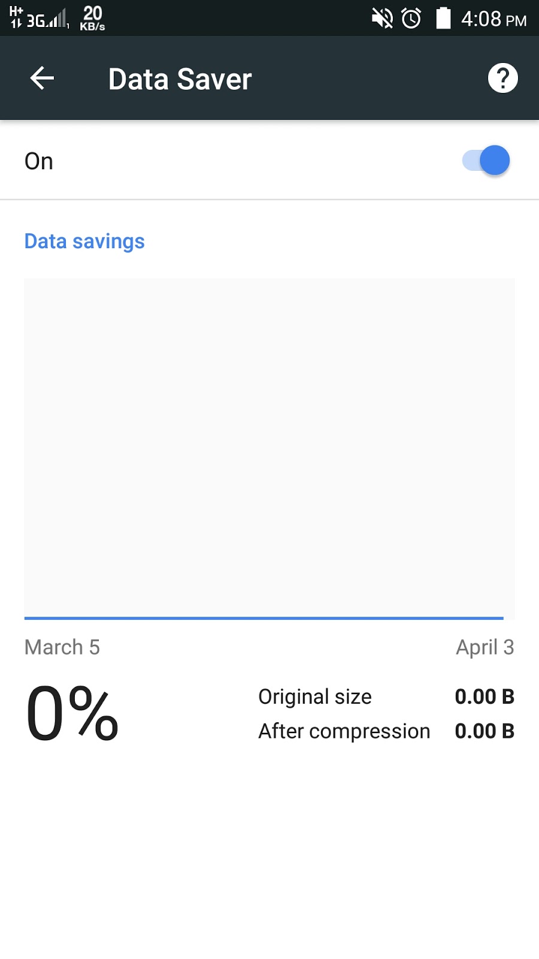Viewport: 539px width, 959px height.
Task: Tap the After compression label
Action: pos(344,731)
